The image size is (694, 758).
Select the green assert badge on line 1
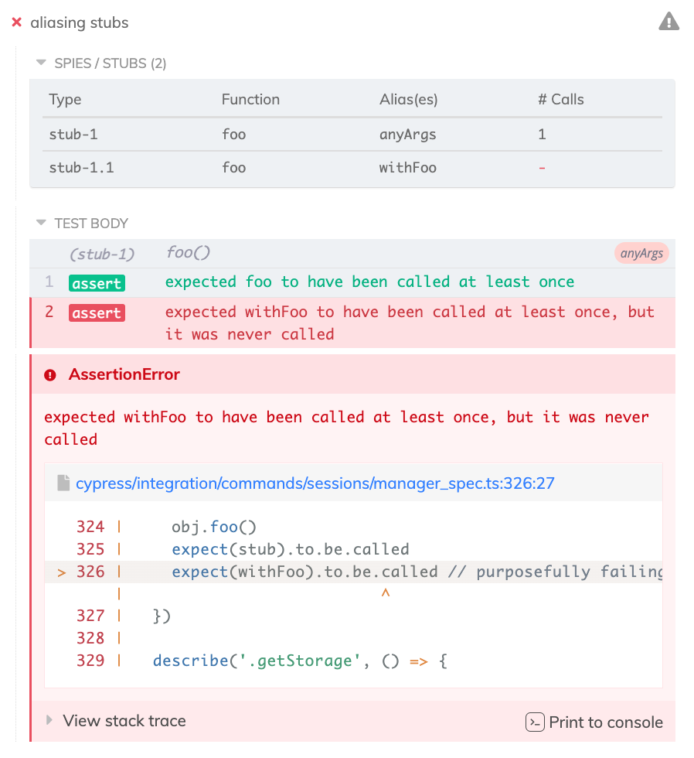click(97, 283)
